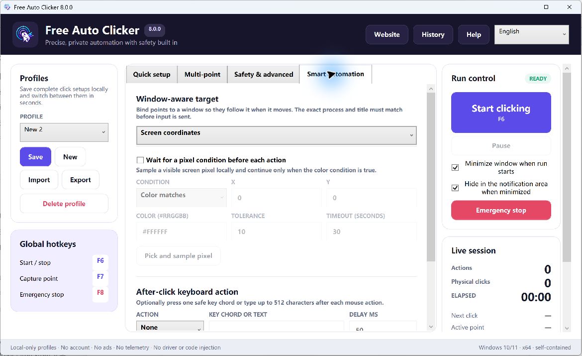Screen dimensions: 582x356
Task: Save the current profile
Action: point(36,157)
